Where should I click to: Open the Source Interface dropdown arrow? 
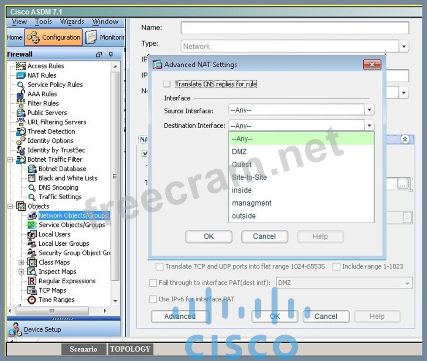369,110
